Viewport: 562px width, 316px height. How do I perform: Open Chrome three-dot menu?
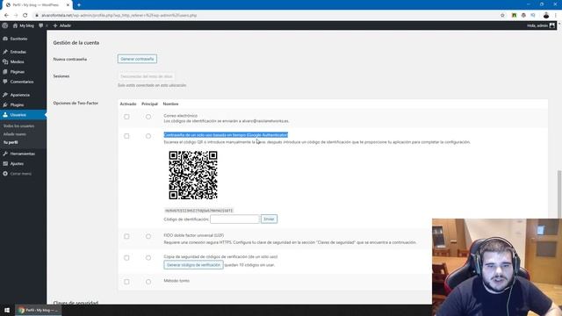click(556, 16)
